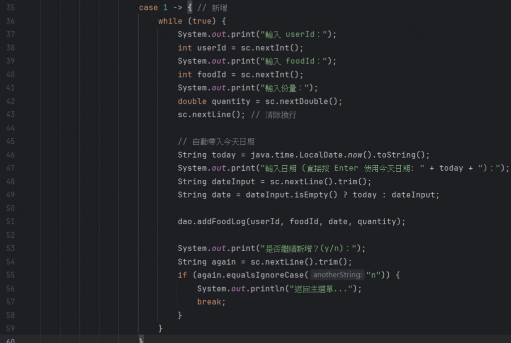Click line number 51 in gutter
This screenshot has height=343, width=511.
pyautogui.click(x=10, y=222)
